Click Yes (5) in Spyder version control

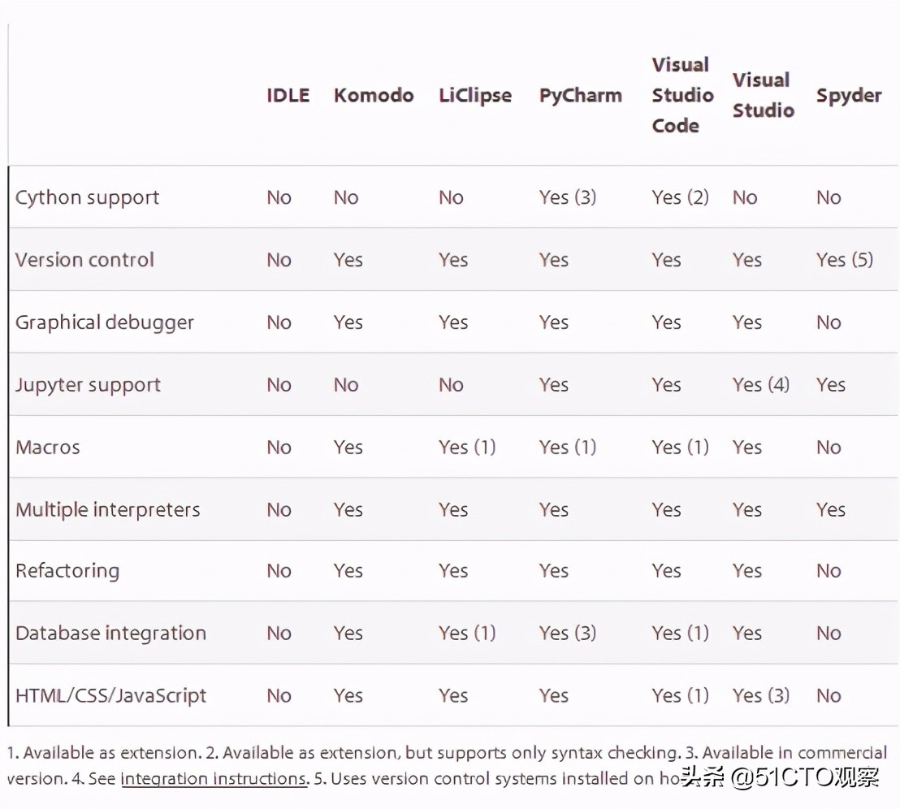(844, 259)
